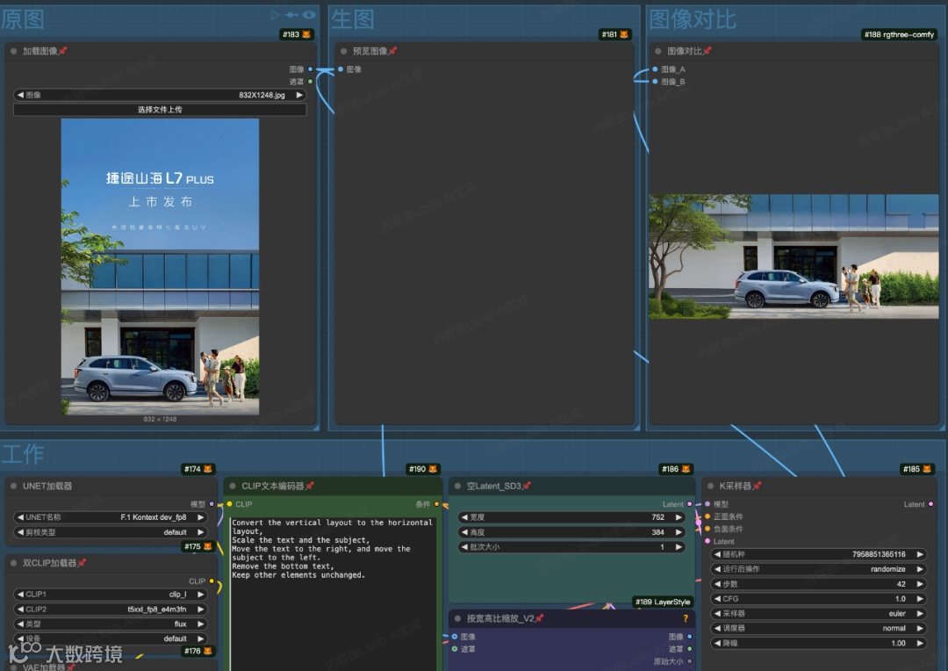Collapse 预览图像 node via its gray dot
Image resolution: width=948 pixels, height=671 pixels.
click(x=343, y=52)
